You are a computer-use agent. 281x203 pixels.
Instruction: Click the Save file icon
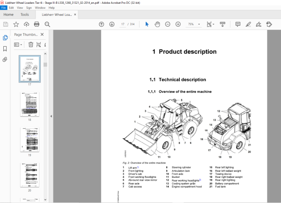[x=6, y=24]
